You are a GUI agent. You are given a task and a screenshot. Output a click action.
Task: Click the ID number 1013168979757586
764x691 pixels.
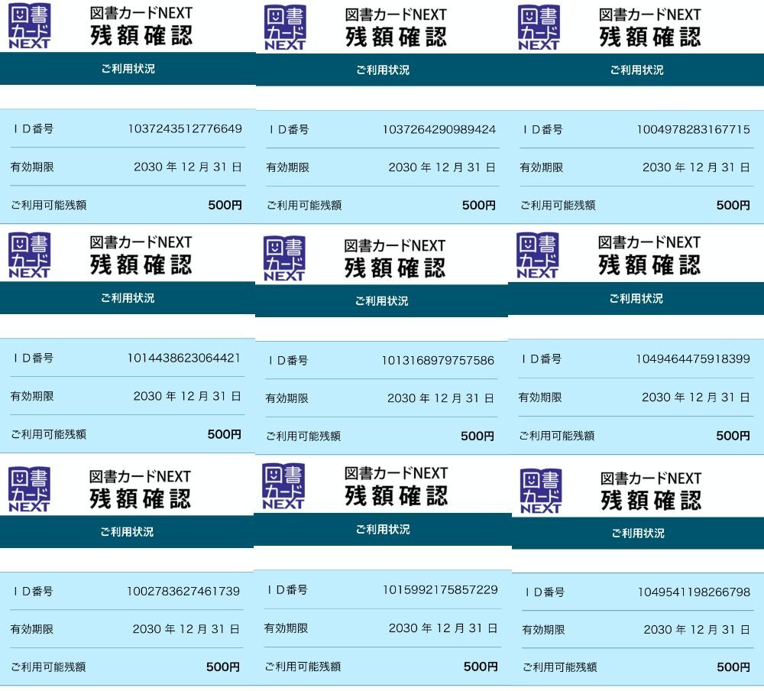click(438, 360)
